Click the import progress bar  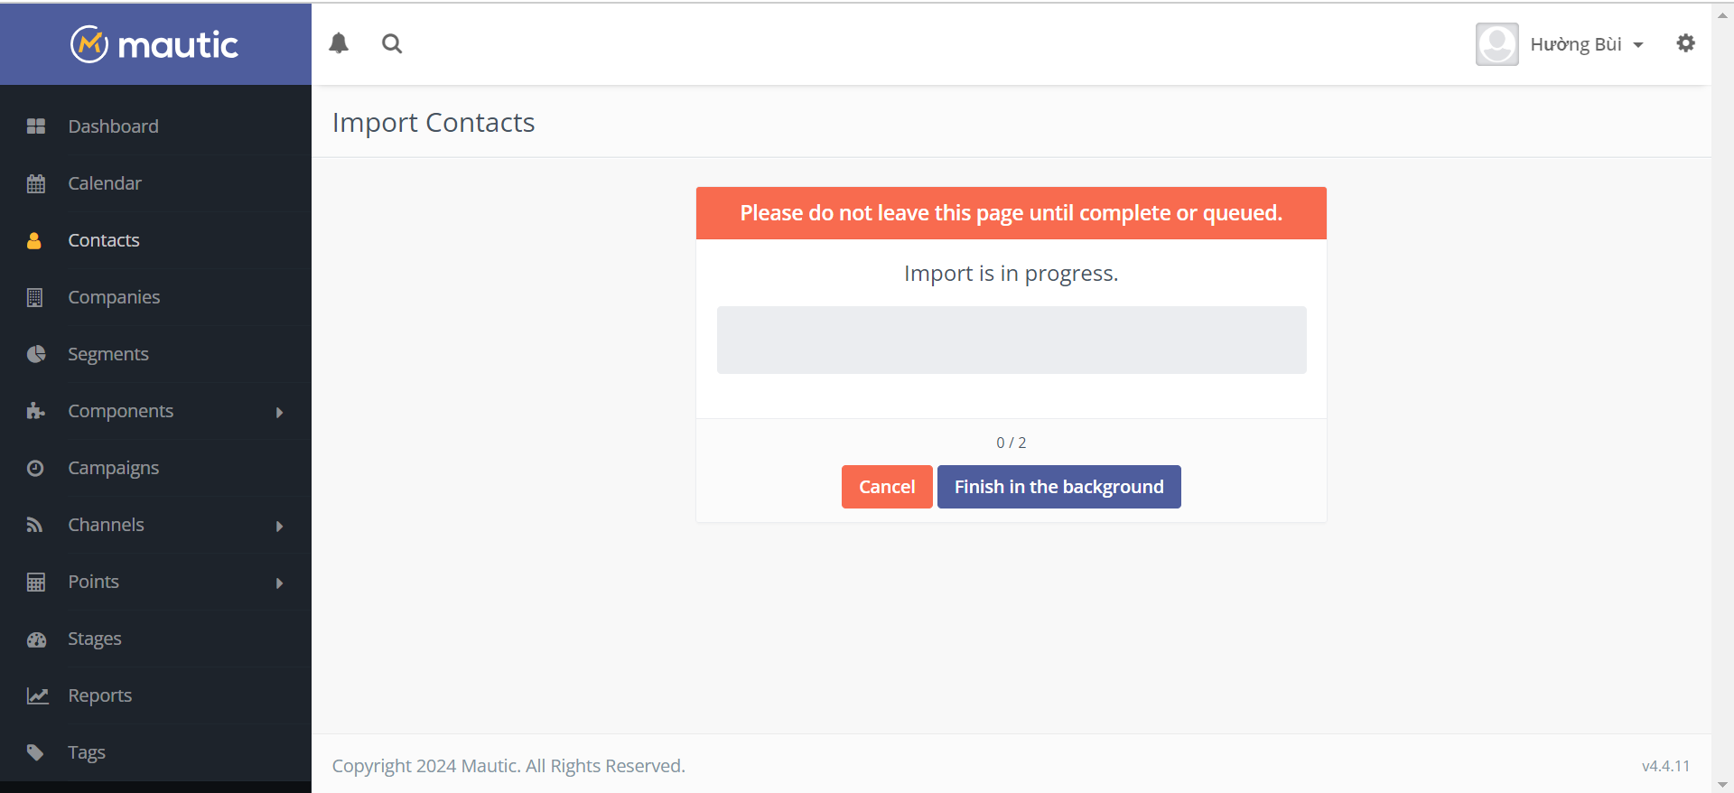pyautogui.click(x=1011, y=340)
